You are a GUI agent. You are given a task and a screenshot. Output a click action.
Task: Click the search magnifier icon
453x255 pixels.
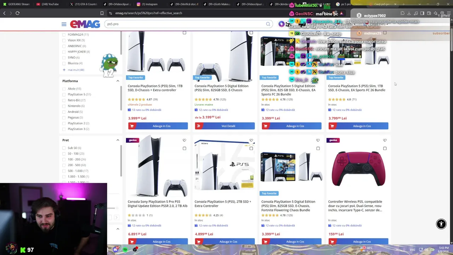coord(268,24)
